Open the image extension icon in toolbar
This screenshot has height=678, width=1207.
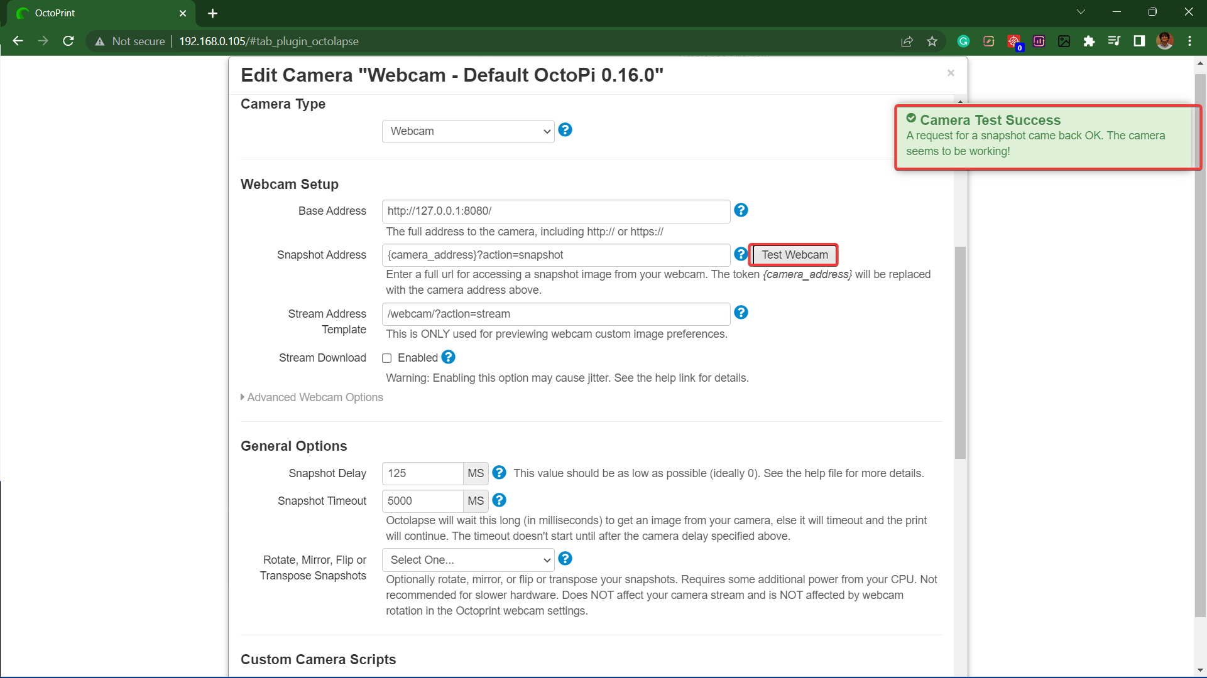coord(1064,41)
